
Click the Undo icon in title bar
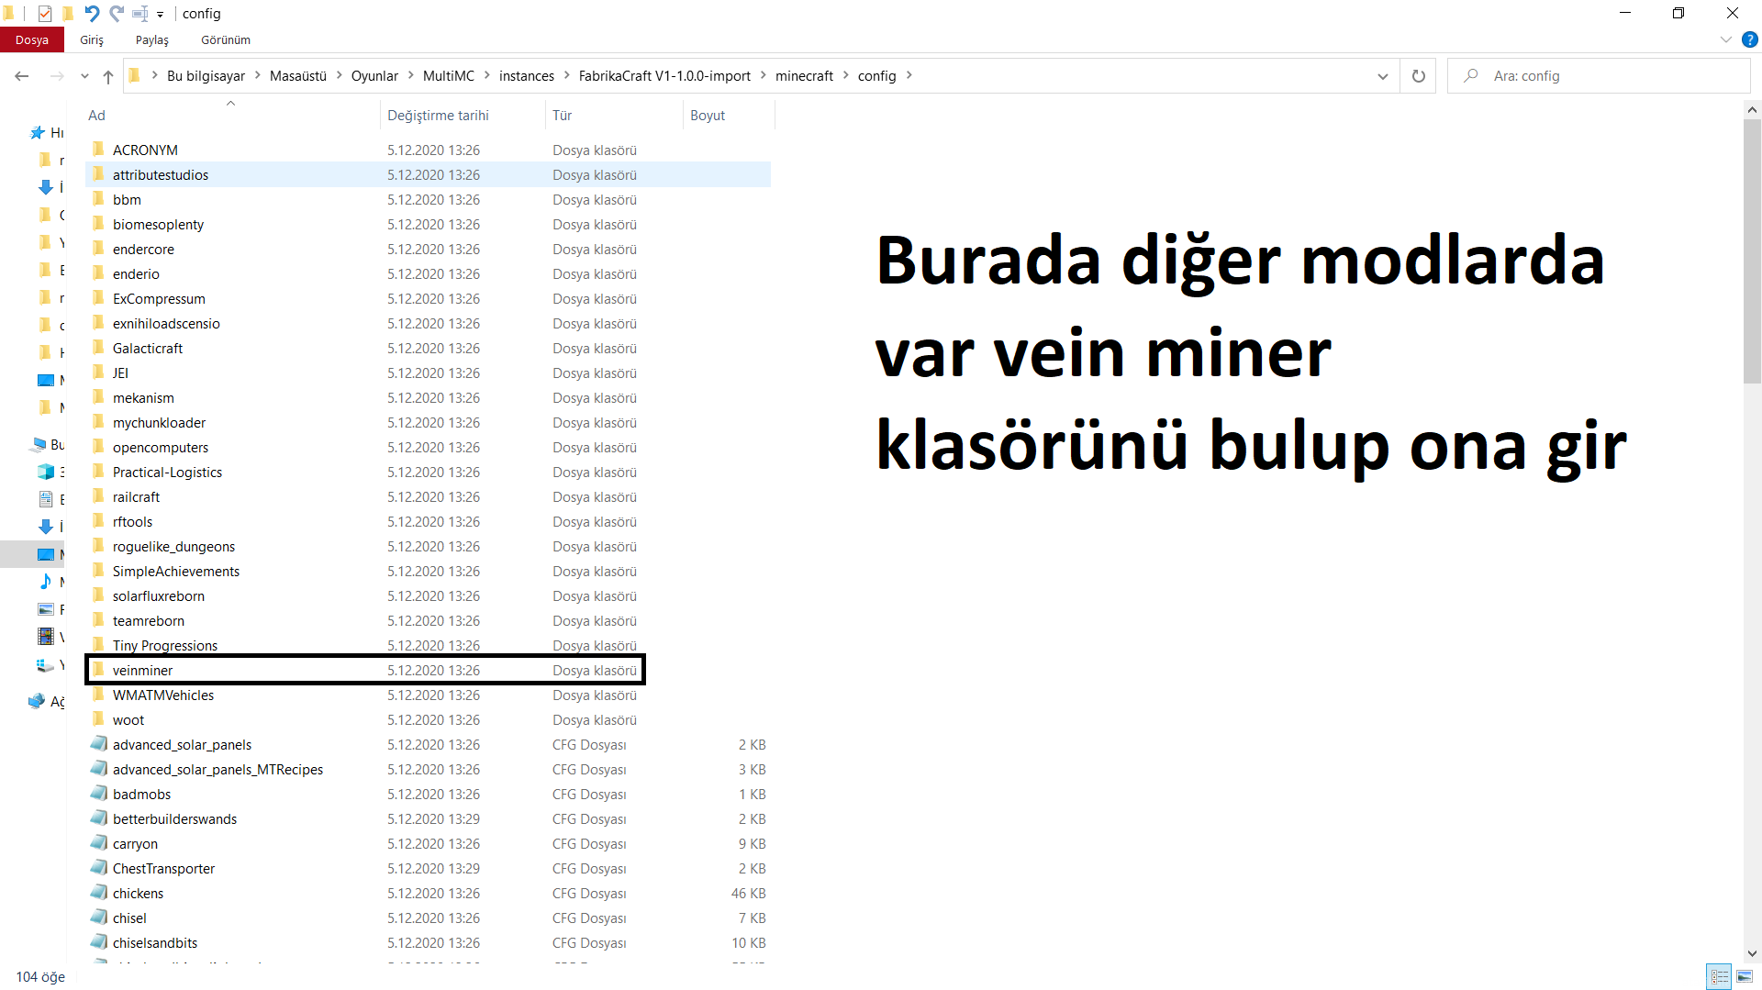[x=92, y=13]
